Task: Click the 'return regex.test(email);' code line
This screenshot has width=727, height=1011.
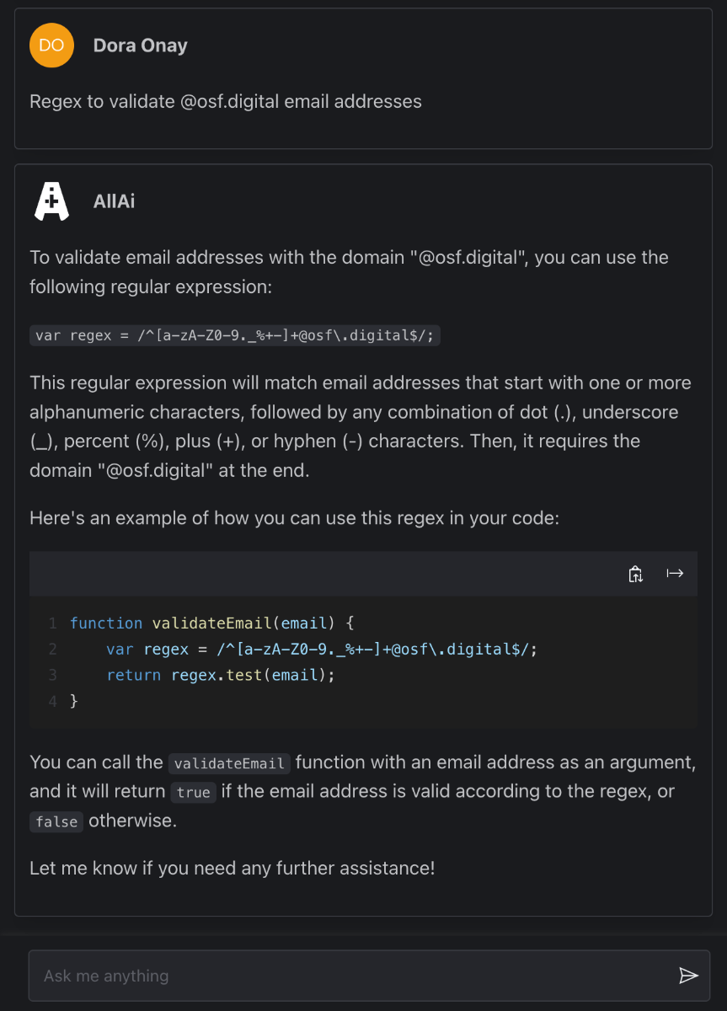Action: pyautogui.click(x=221, y=675)
